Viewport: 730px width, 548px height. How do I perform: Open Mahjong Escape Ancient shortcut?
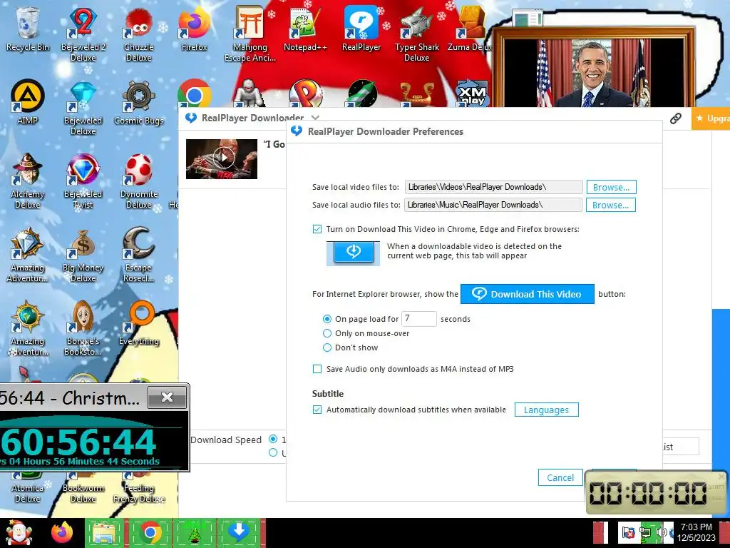[250, 33]
